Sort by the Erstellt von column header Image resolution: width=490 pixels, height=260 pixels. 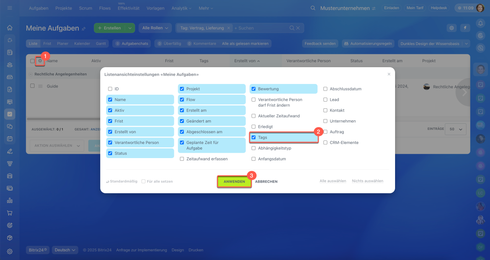point(247,61)
